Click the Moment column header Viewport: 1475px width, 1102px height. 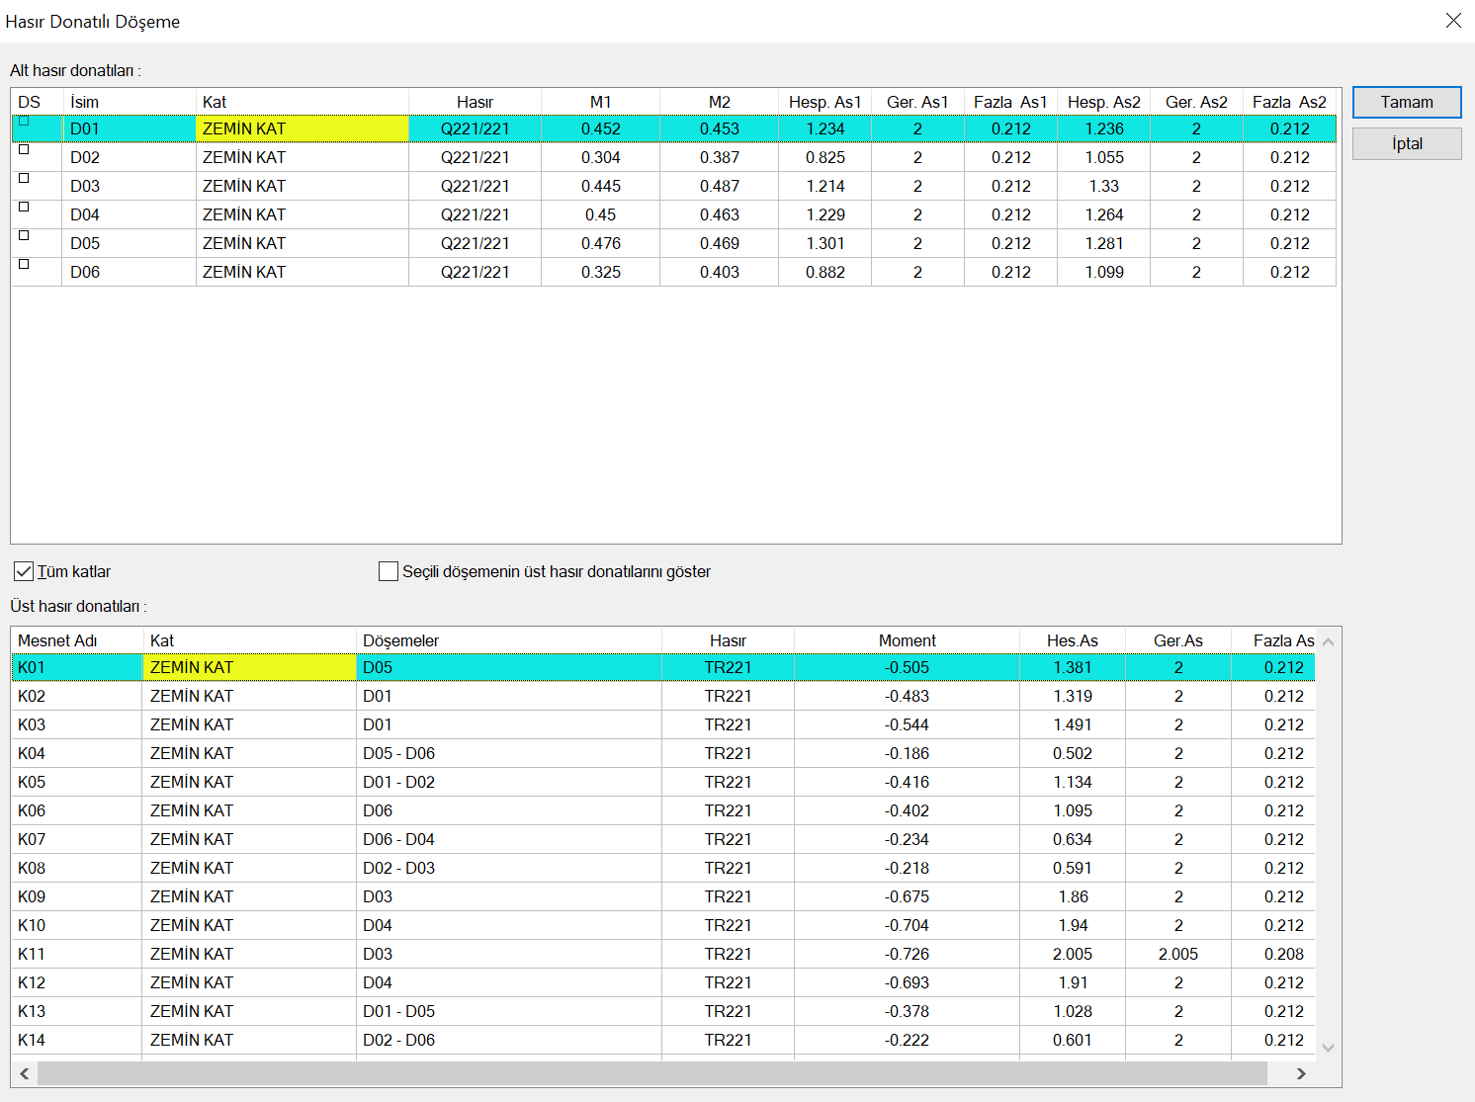coord(907,640)
